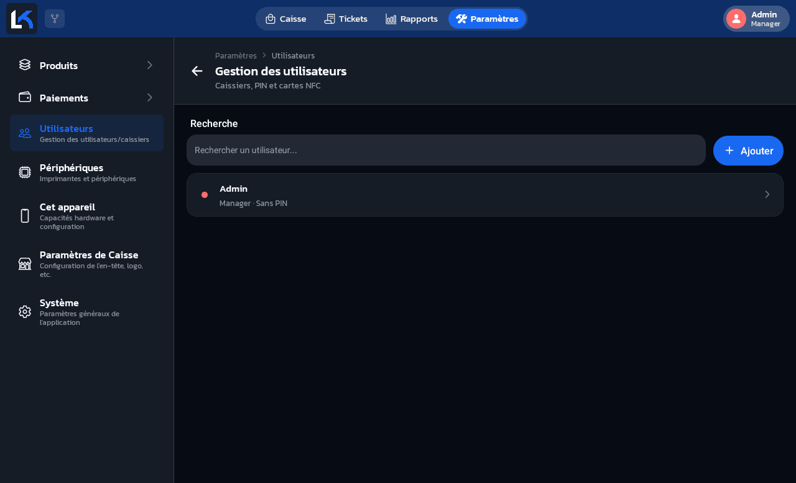Click the Utilisateurs people icon
The height and width of the screenshot is (483, 796).
click(25, 133)
